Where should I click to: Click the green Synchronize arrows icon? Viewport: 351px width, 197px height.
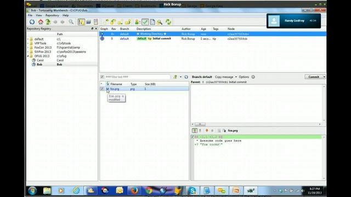tap(168, 22)
